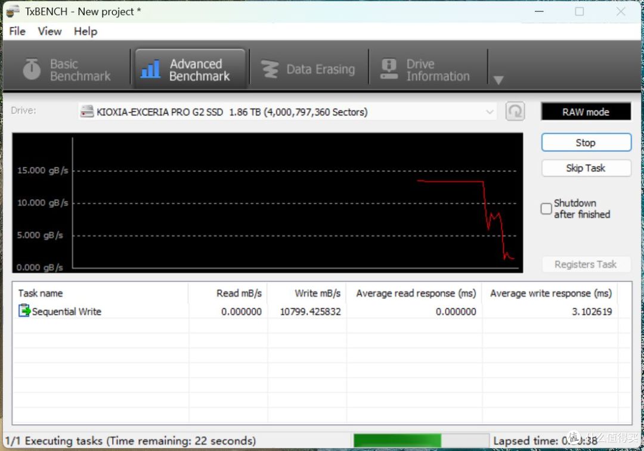Select the Sequential Write task row name

[x=67, y=312]
